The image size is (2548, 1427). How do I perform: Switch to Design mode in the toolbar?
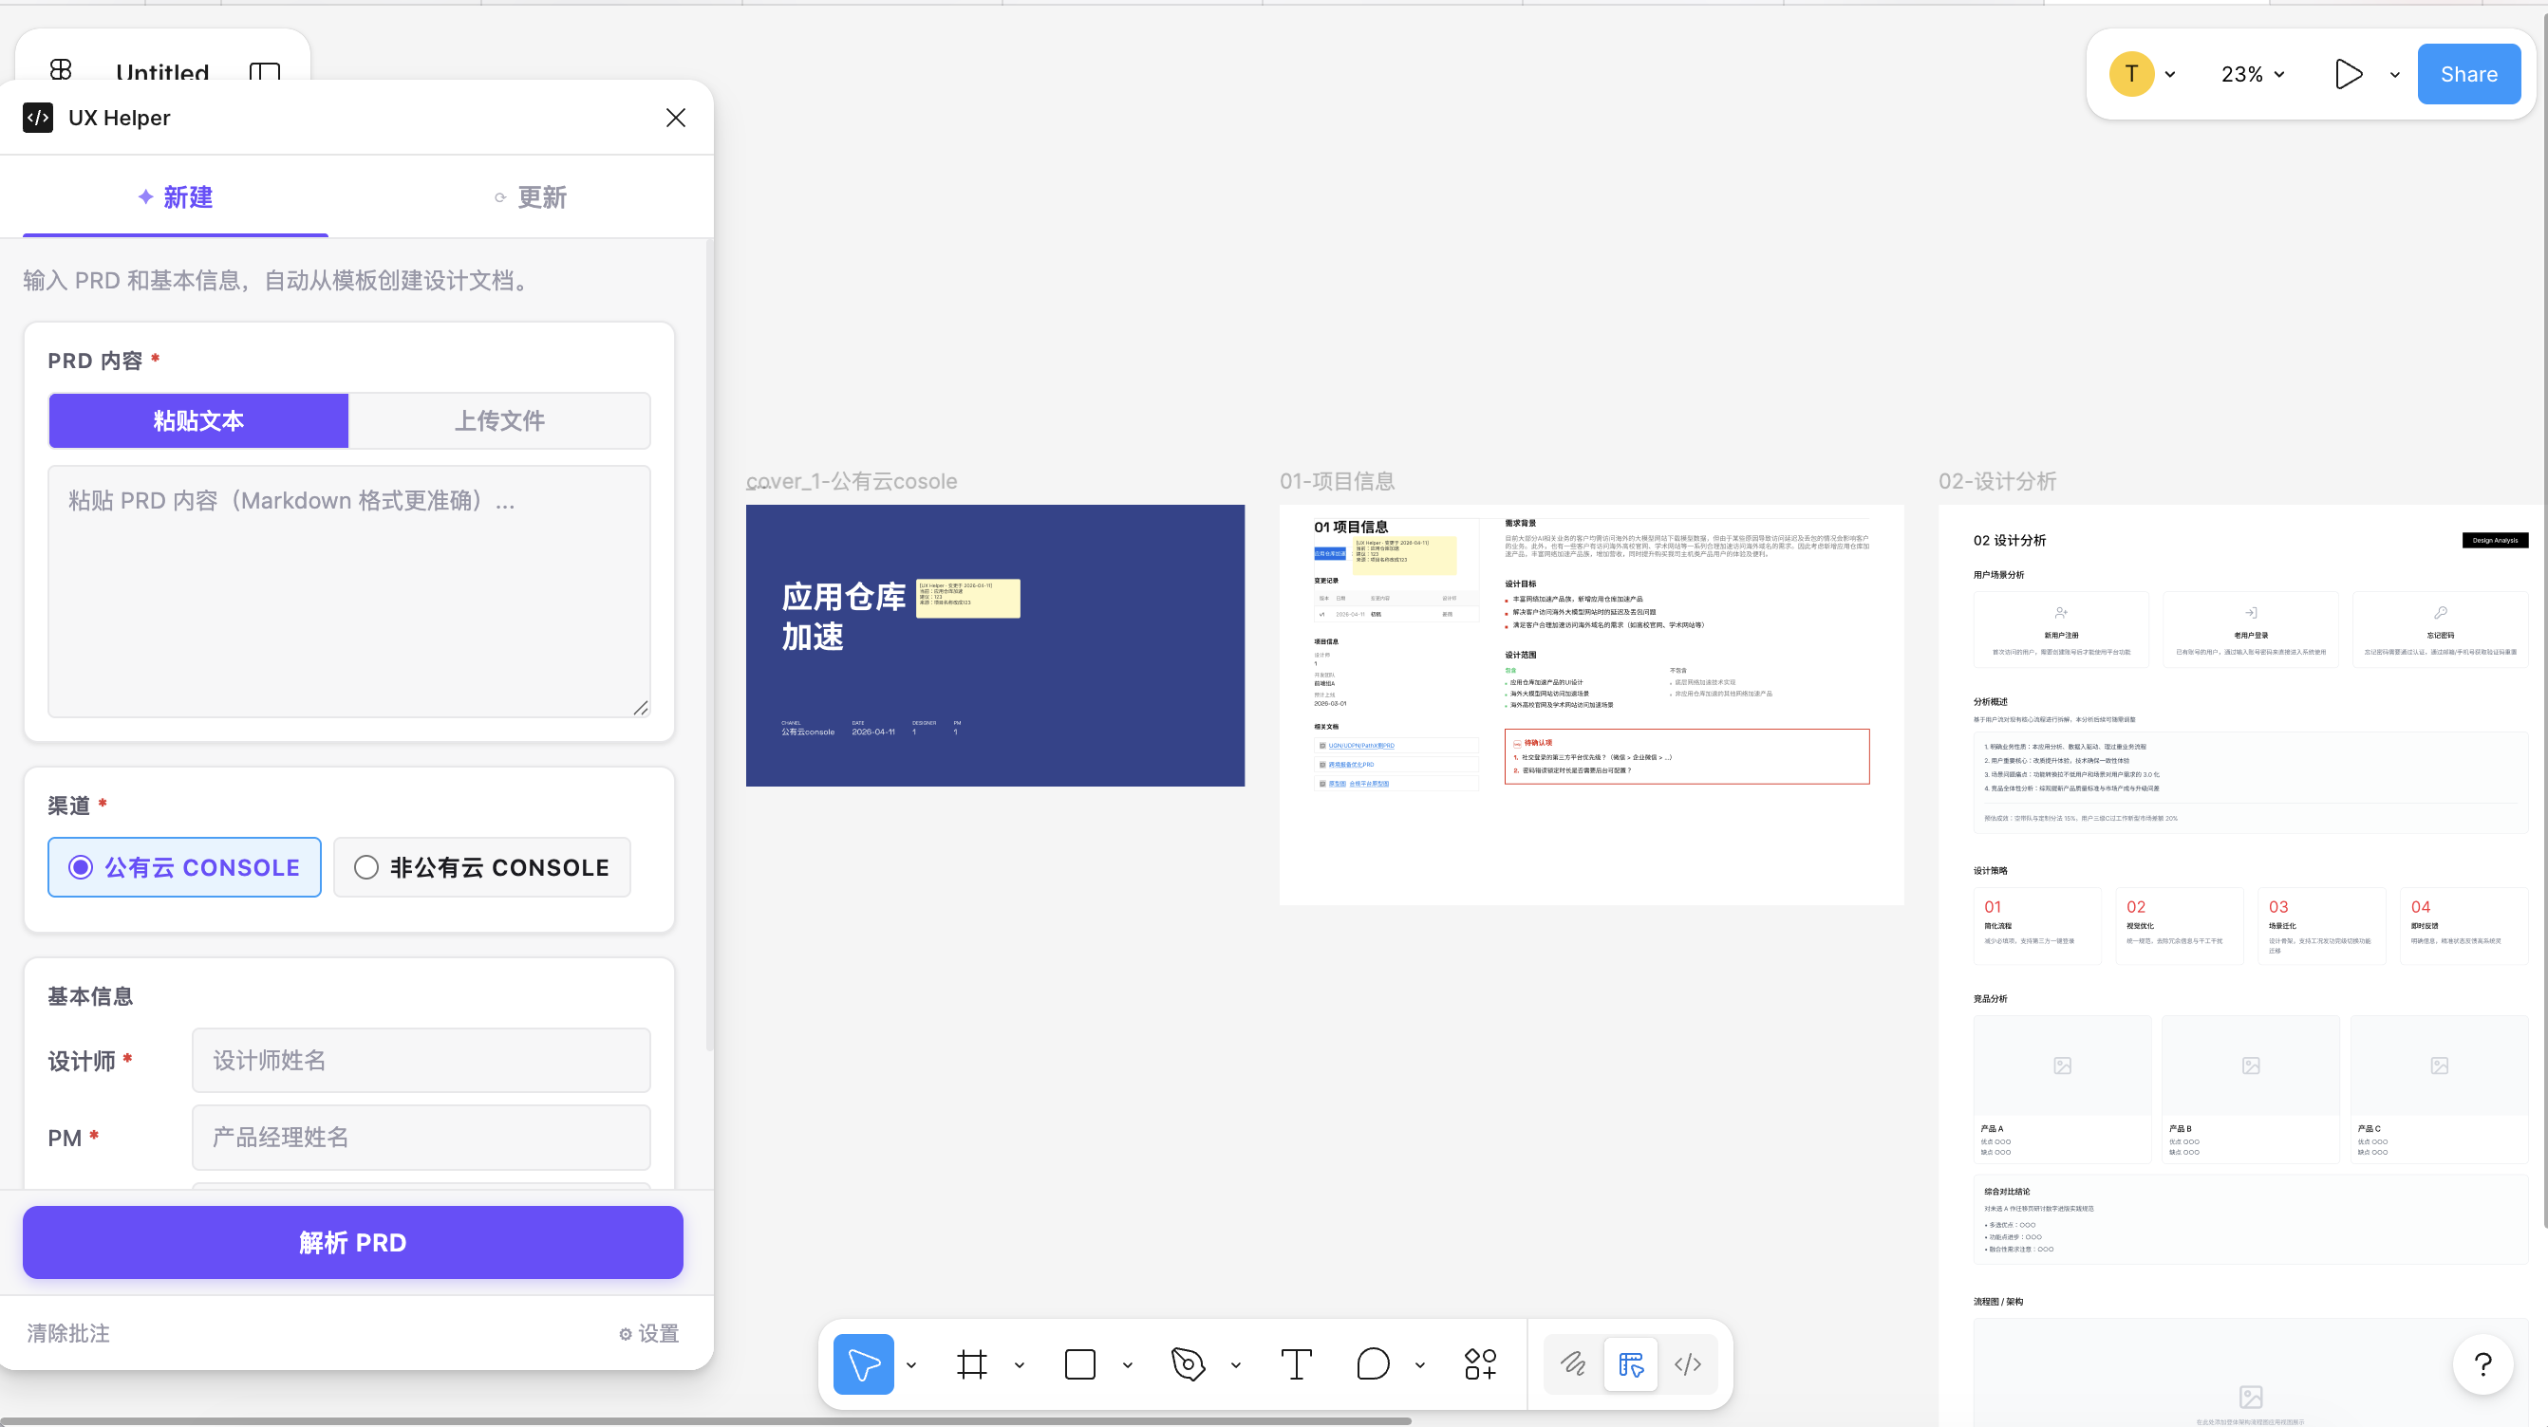tap(1631, 1364)
